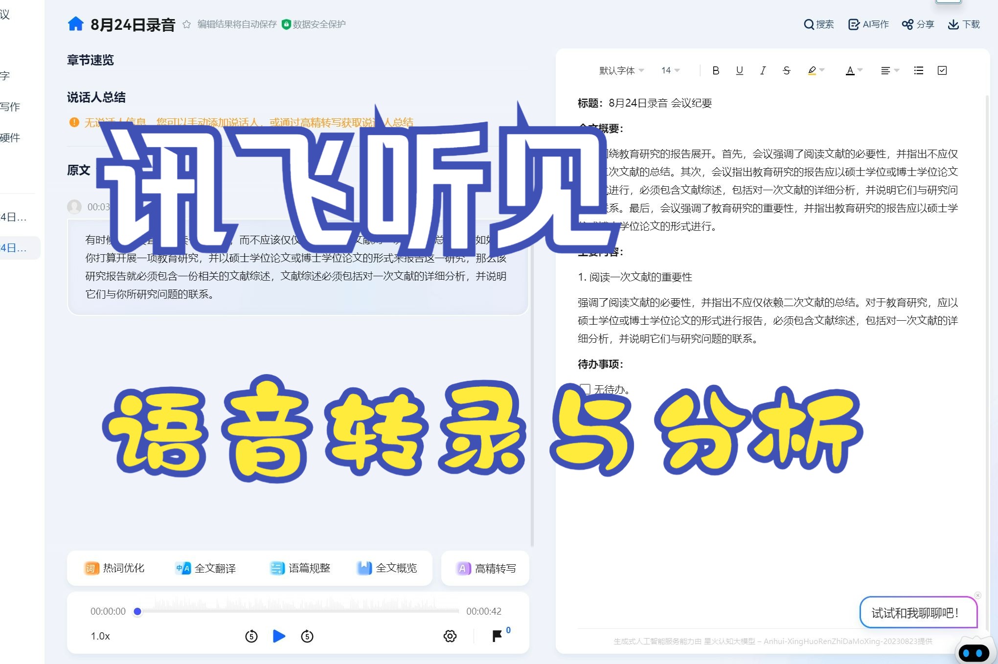Viewport: 998px width, 664px height.
Task: Apply the highlight pen color
Action: [x=812, y=70]
